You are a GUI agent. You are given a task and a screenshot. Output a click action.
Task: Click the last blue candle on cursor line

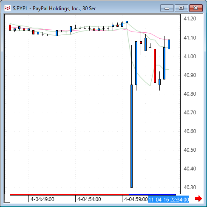pyautogui.click(x=169, y=44)
